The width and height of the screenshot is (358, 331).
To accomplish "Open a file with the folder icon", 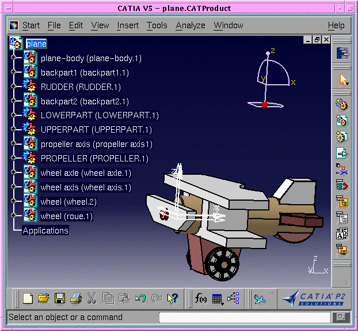I will 43,298.
